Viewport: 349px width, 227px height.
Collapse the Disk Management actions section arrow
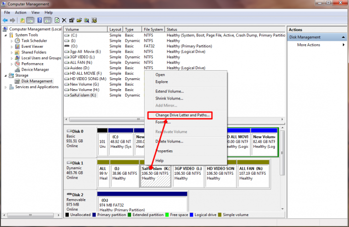click(x=344, y=37)
